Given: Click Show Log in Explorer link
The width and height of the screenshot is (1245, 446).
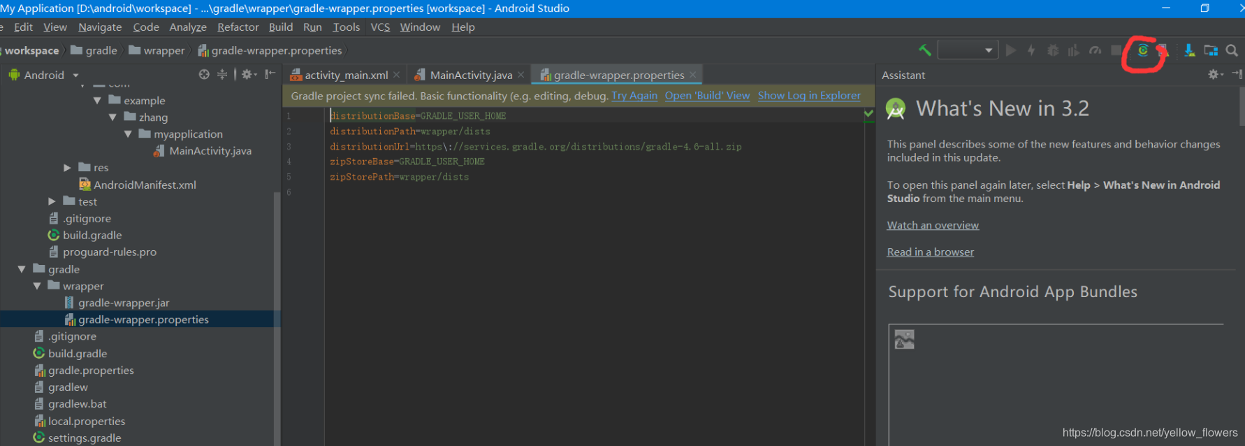Looking at the screenshot, I should 809,96.
